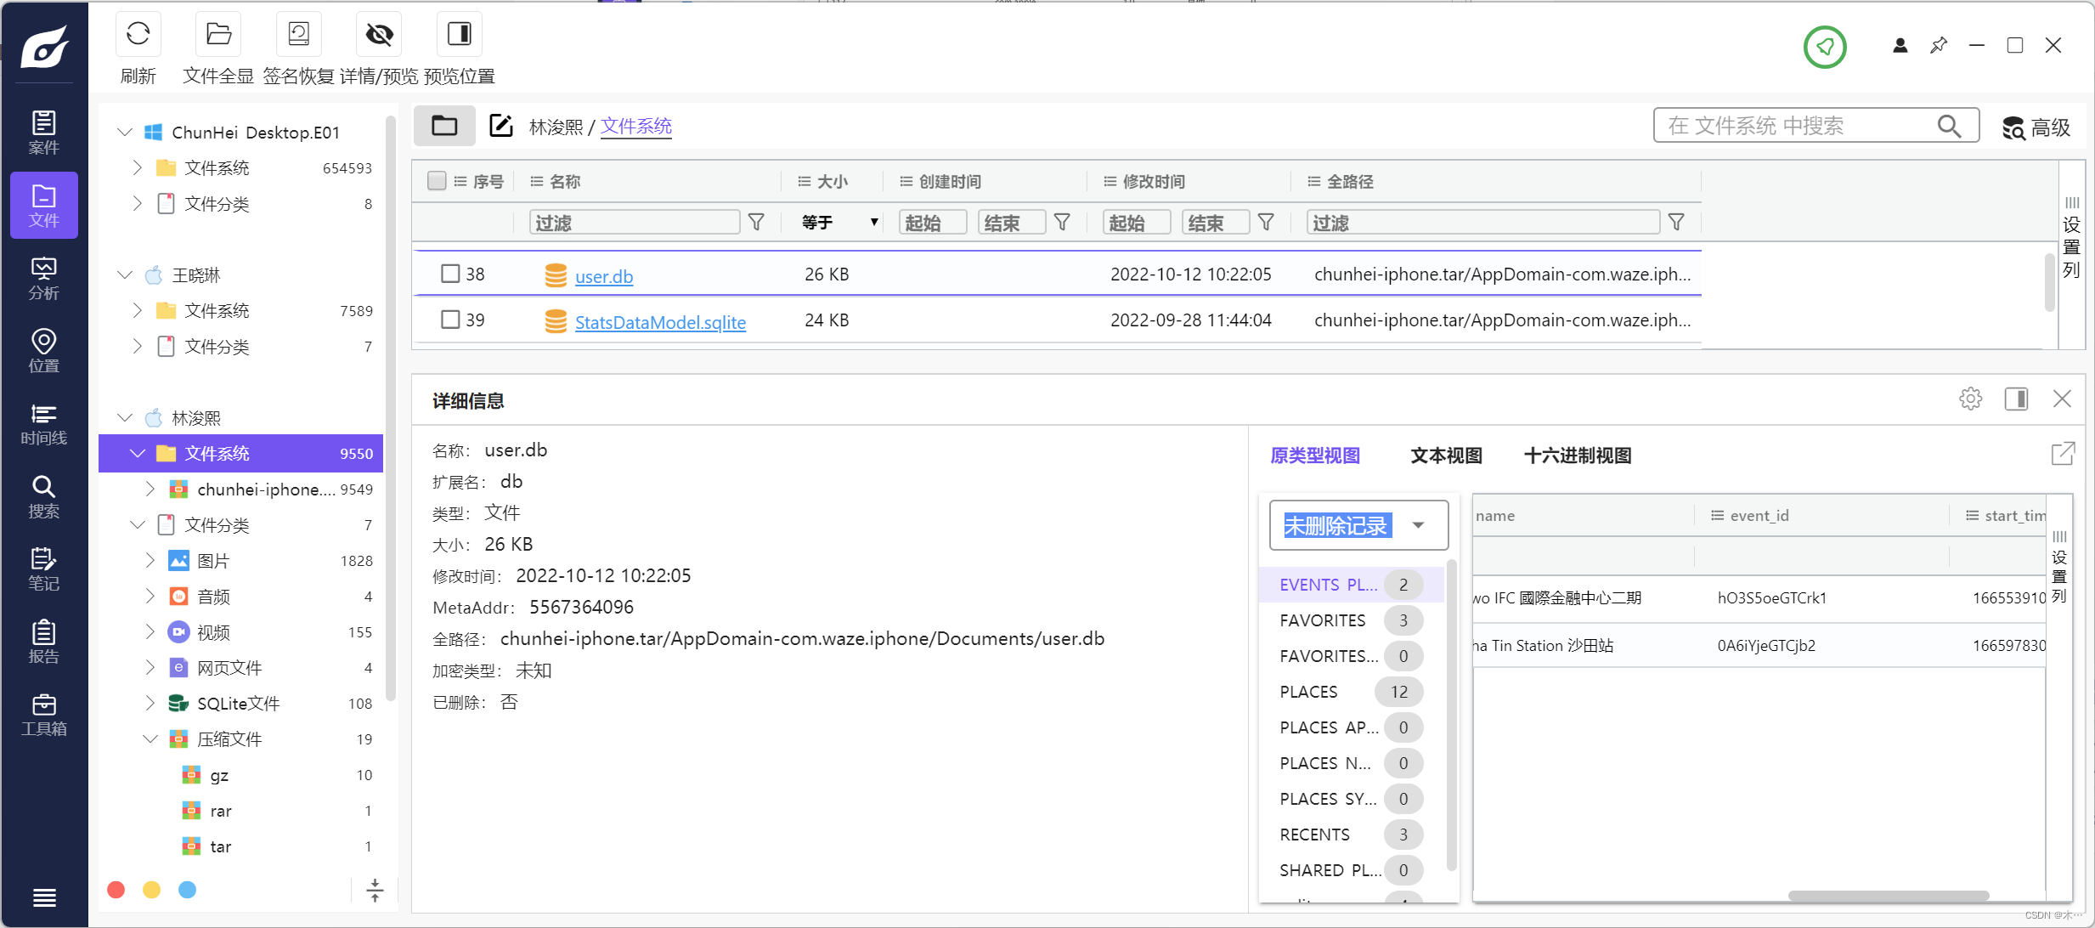
Task: Expand the SQLite文件 tree node
Action: (150, 703)
